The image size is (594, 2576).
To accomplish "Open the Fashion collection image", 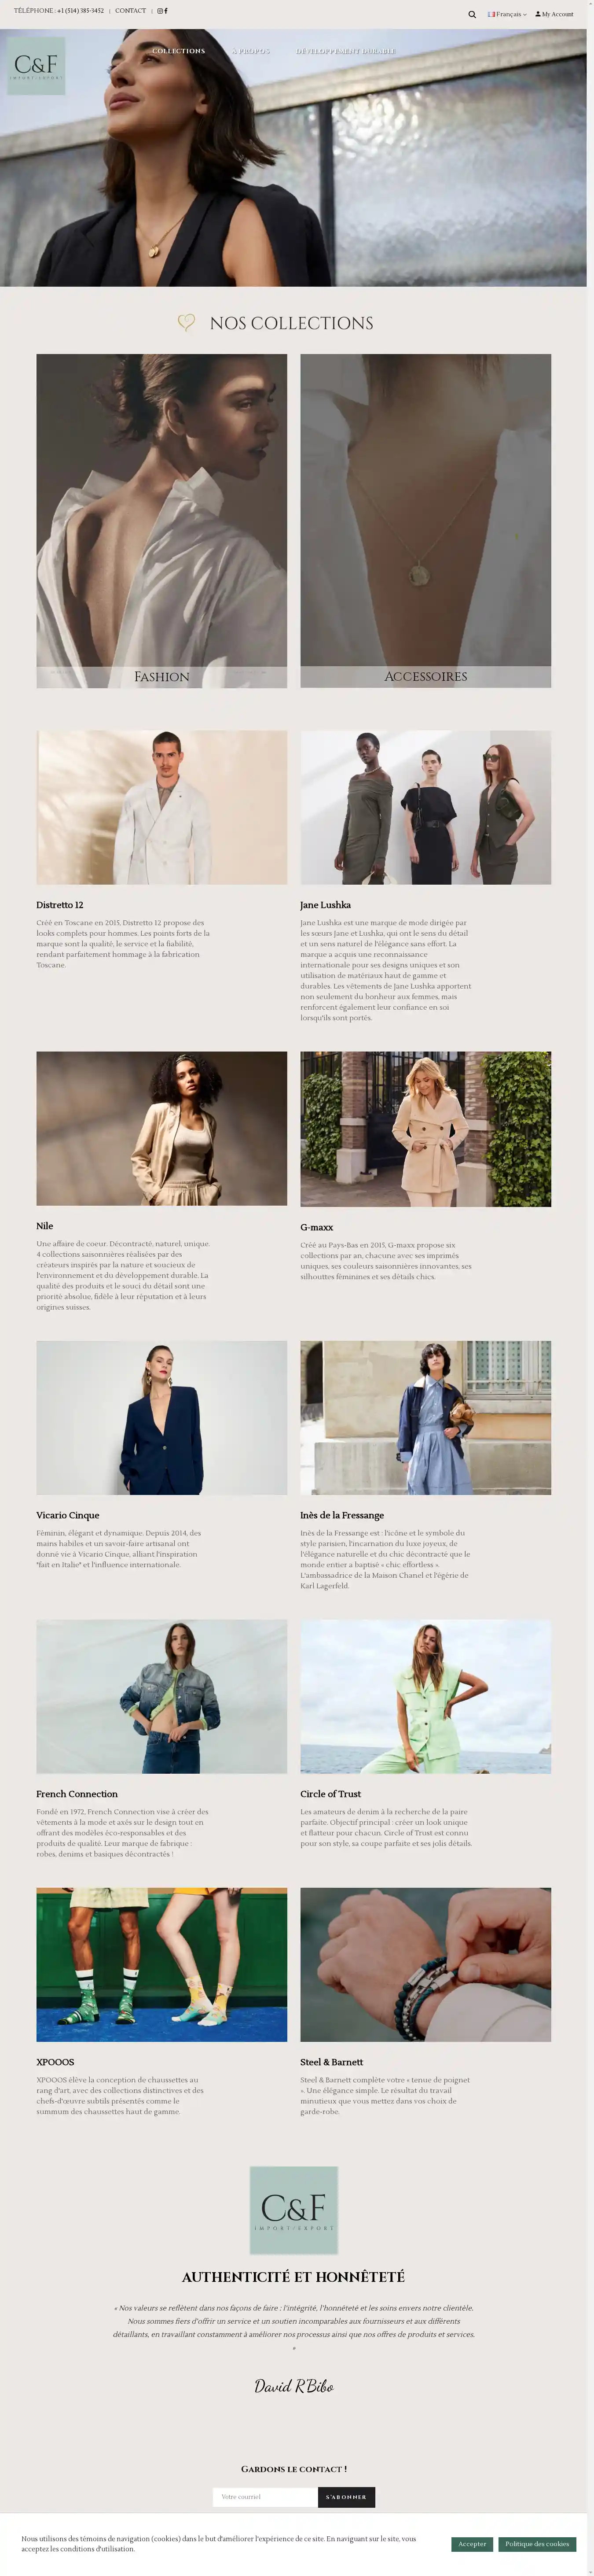I will (x=162, y=520).
